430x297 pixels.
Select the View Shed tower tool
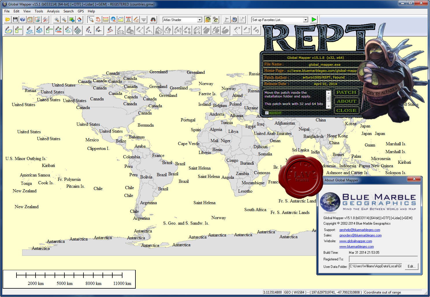(128, 20)
